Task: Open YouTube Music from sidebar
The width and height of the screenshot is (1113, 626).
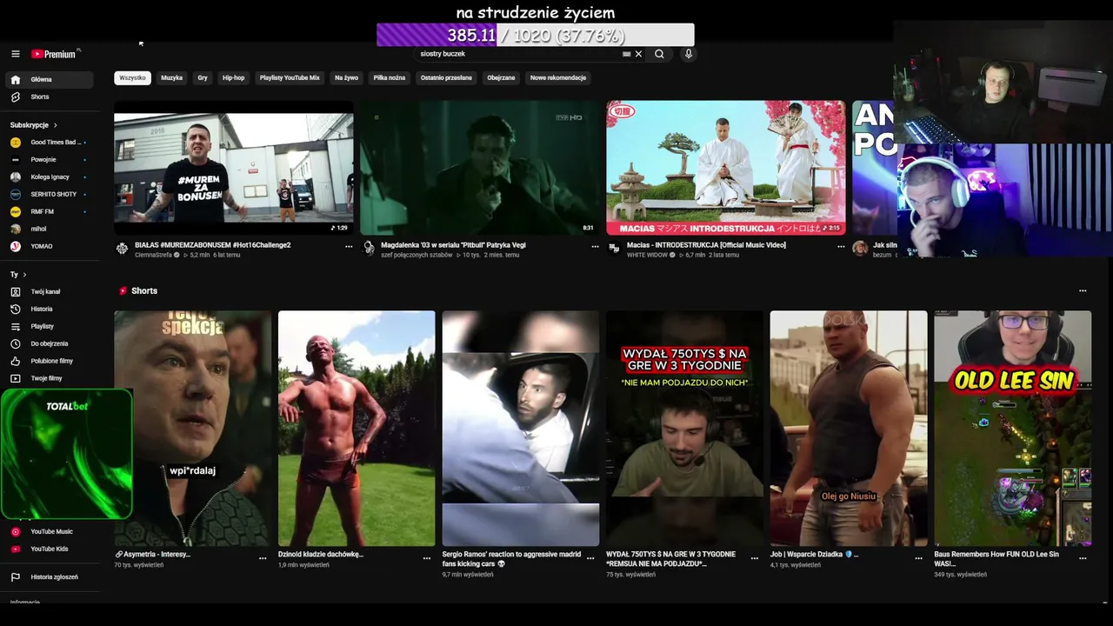Action: pos(48,531)
